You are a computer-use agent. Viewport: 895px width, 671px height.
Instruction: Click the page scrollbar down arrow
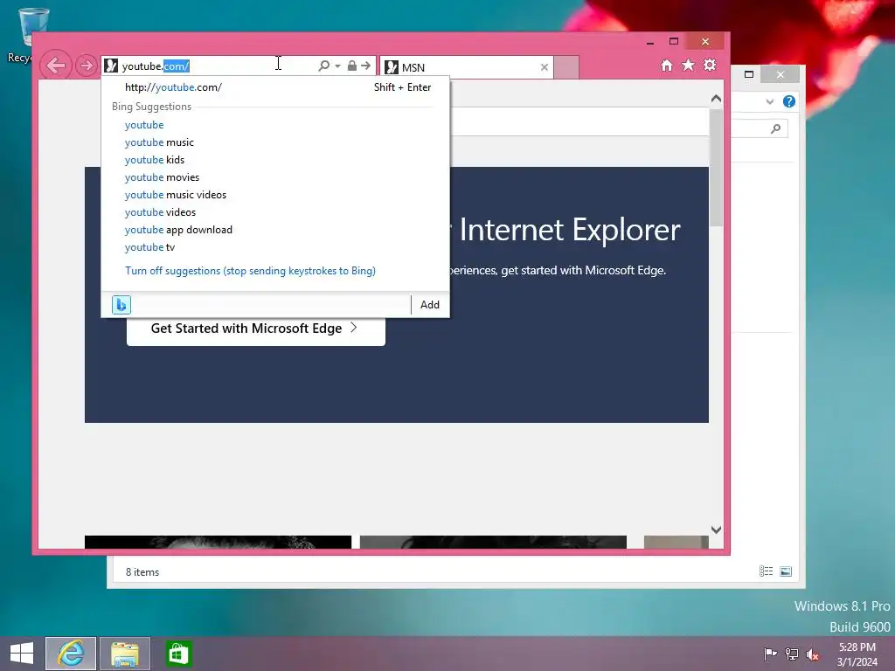click(x=716, y=530)
